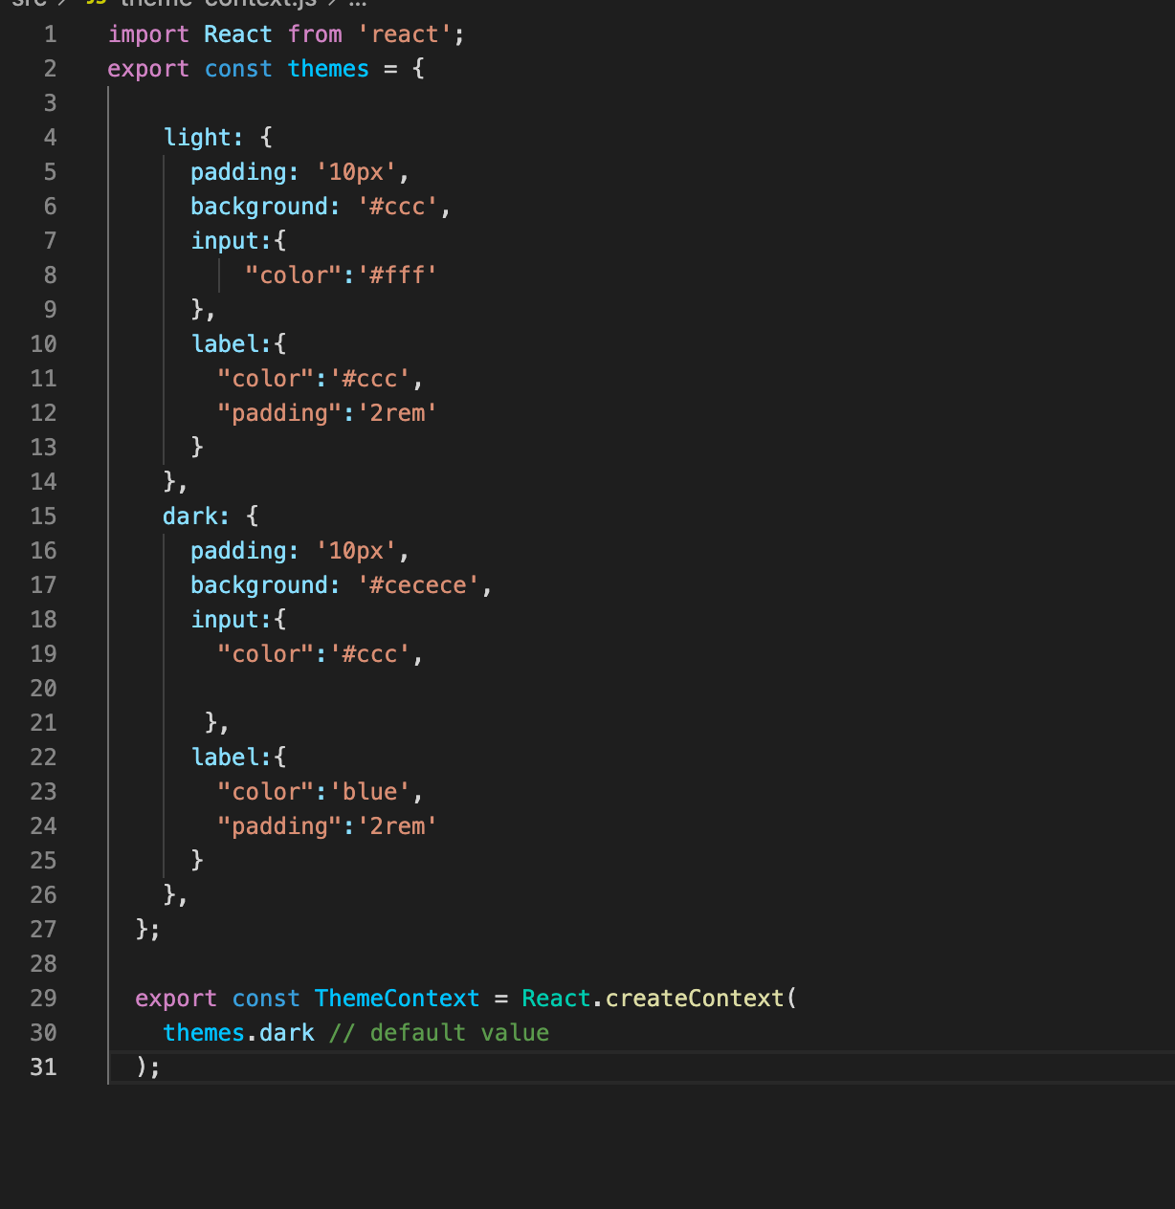
Task: Click the 'react' module string on line 1
Action: click(x=404, y=33)
